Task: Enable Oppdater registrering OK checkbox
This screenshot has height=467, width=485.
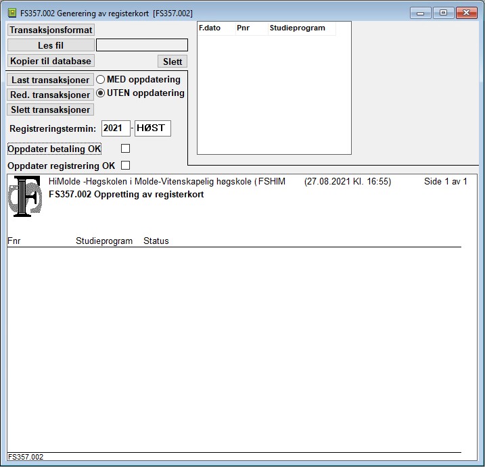Action: [125, 166]
